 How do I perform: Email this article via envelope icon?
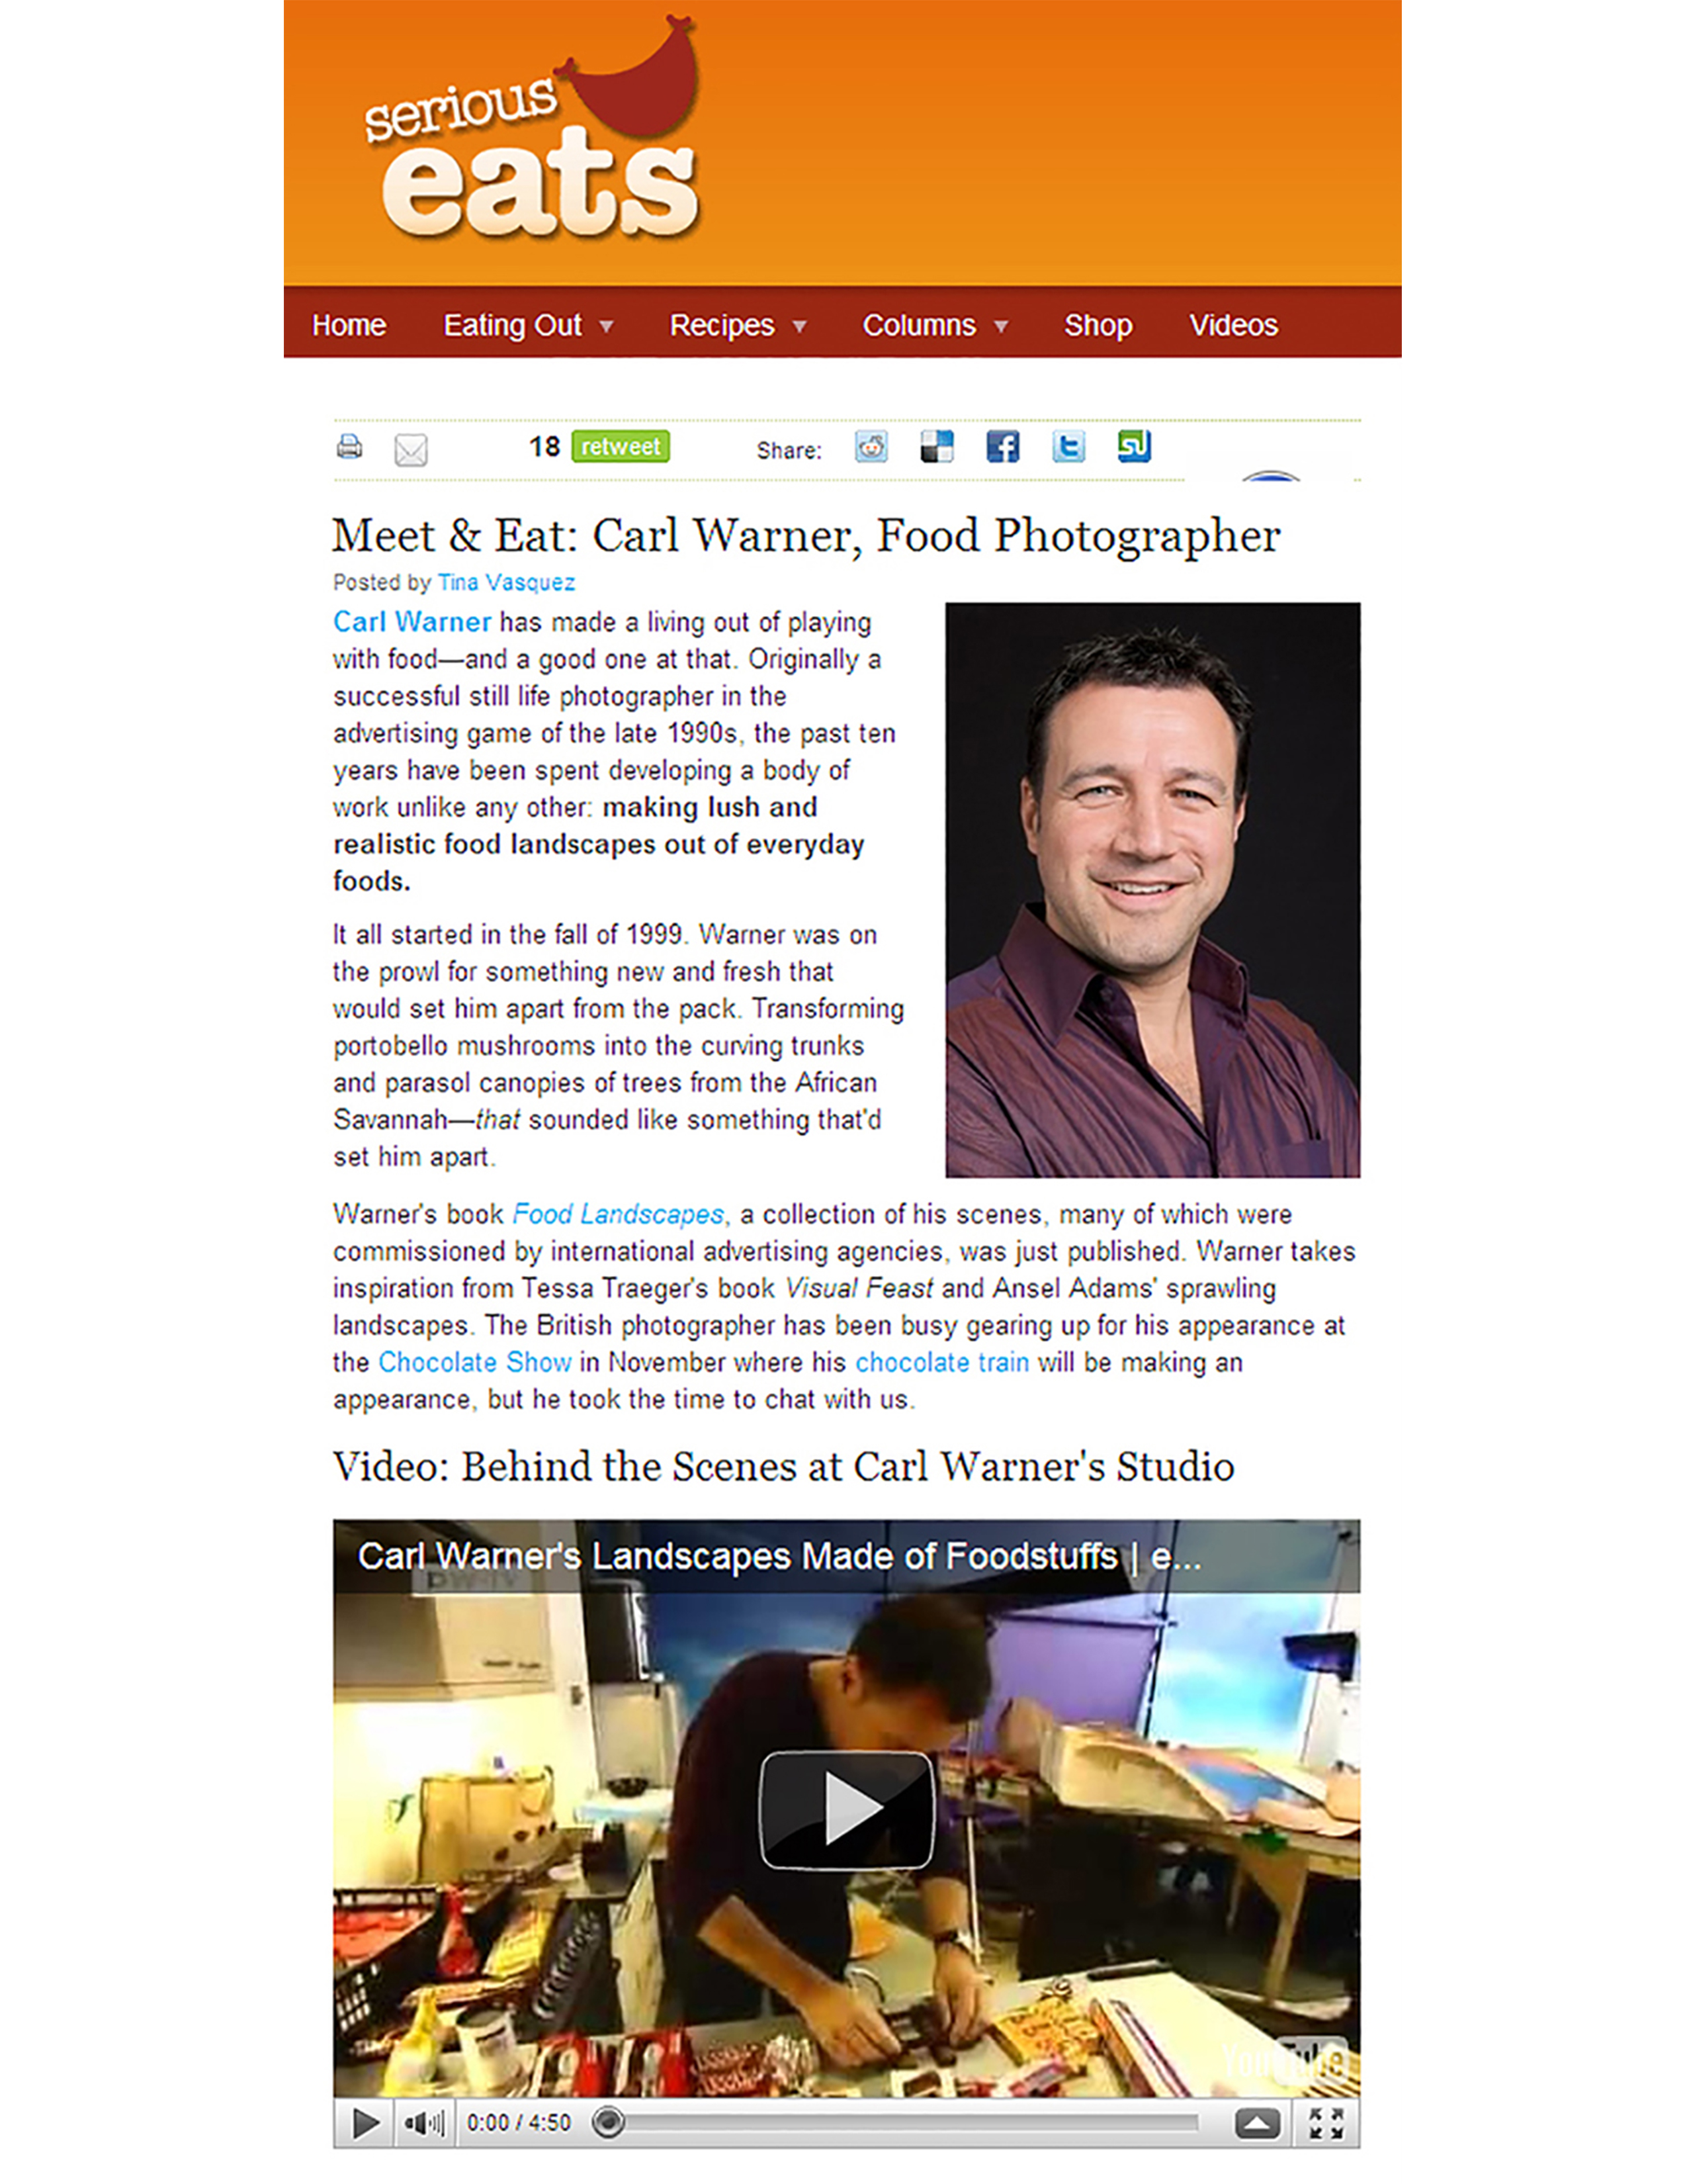click(x=411, y=450)
